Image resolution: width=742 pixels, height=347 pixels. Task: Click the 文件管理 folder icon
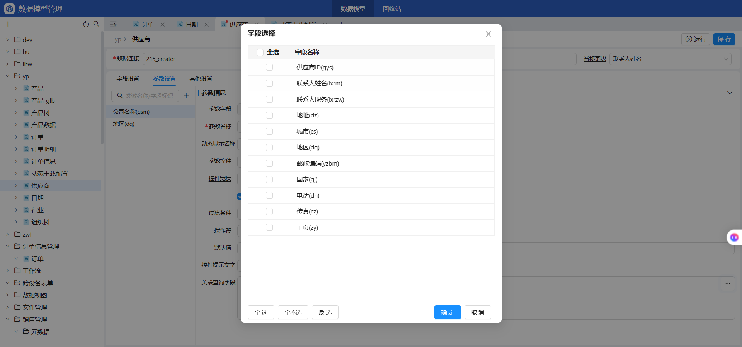[x=17, y=307]
